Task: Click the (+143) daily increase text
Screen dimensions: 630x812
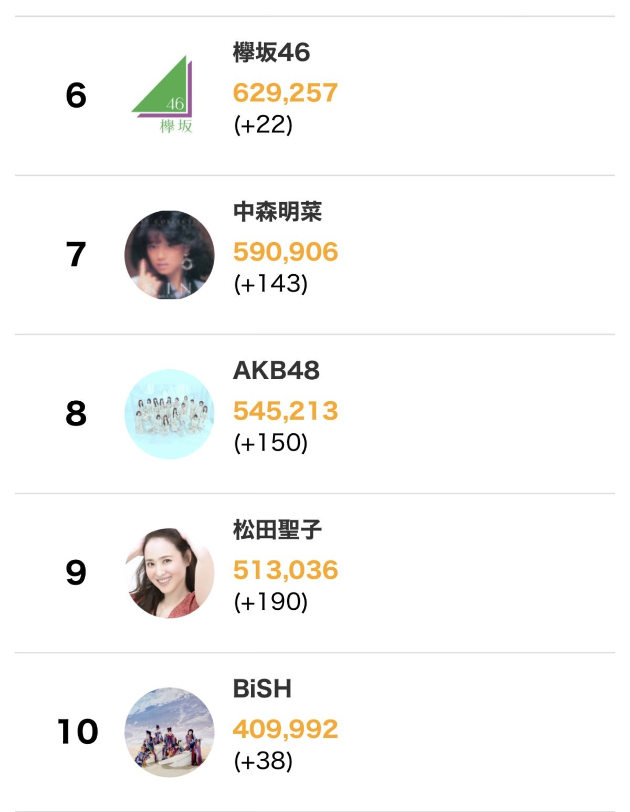Action: [x=270, y=284]
